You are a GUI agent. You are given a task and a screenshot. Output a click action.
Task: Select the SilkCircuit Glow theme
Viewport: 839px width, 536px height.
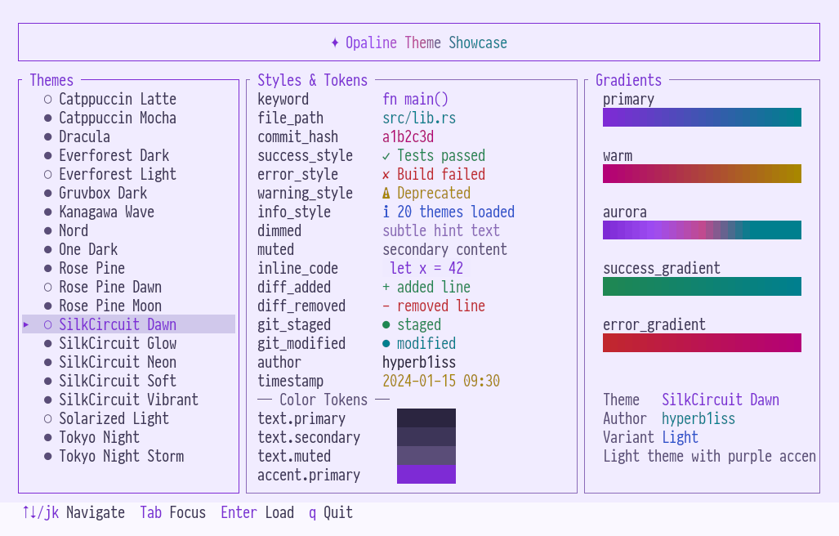click(x=128, y=343)
